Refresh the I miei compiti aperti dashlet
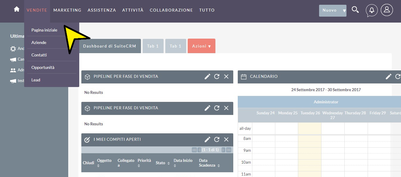This screenshot has height=177, width=401. (217, 139)
